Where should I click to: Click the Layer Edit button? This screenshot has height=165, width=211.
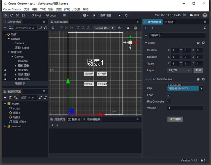click(198, 70)
